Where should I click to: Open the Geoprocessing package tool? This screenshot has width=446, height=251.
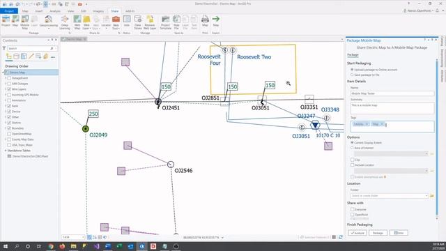pyautogui.click(x=48, y=22)
